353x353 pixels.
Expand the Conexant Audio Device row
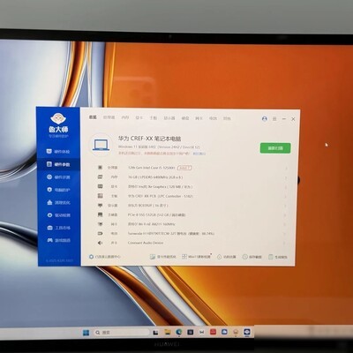tap(192, 243)
